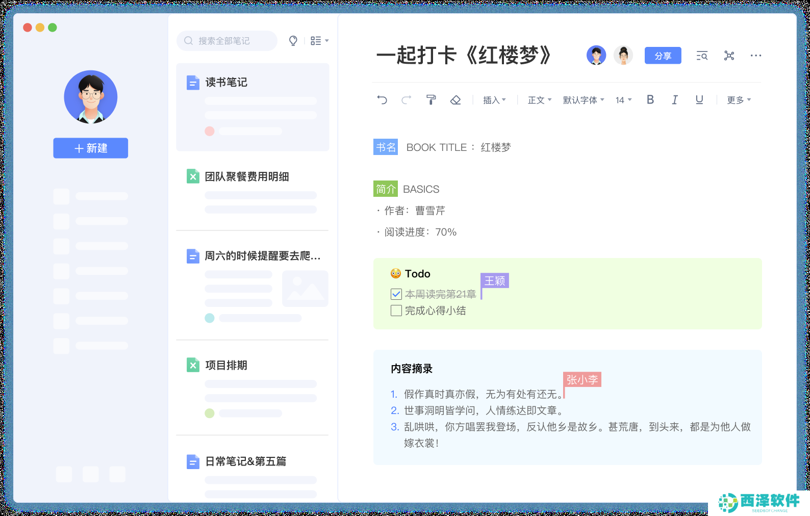Click the green tag dot under 项目排期
The height and width of the screenshot is (516, 810).
210,414
